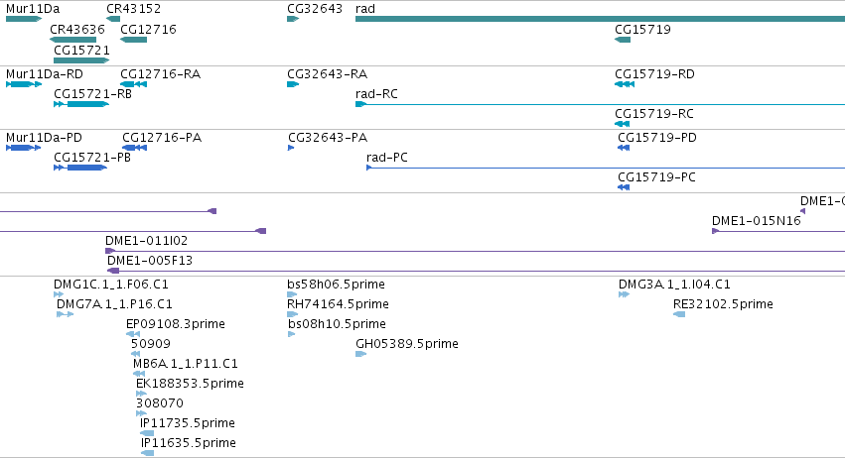Click the IP11735.5prime EST marker

147,432
